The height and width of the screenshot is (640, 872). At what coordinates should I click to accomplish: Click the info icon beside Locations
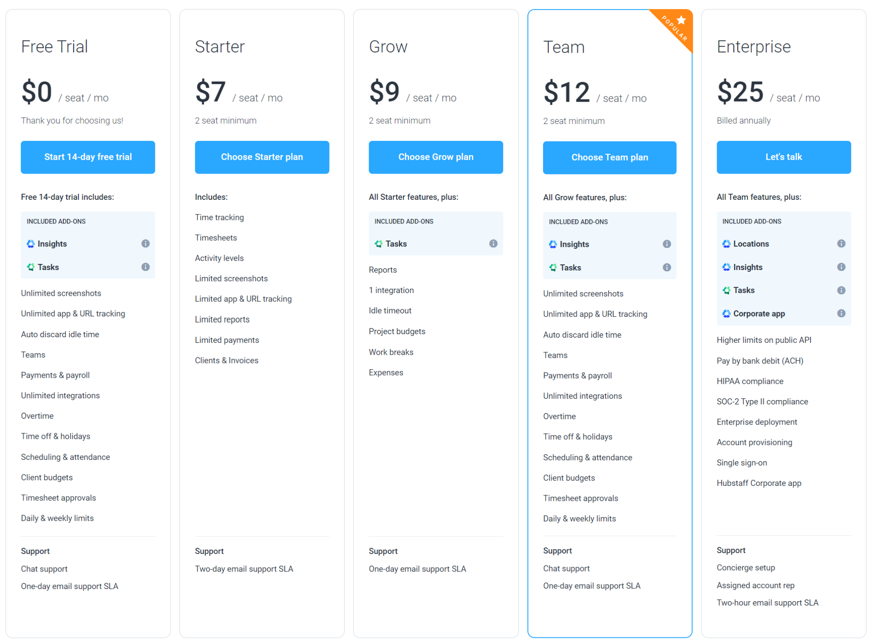click(841, 243)
